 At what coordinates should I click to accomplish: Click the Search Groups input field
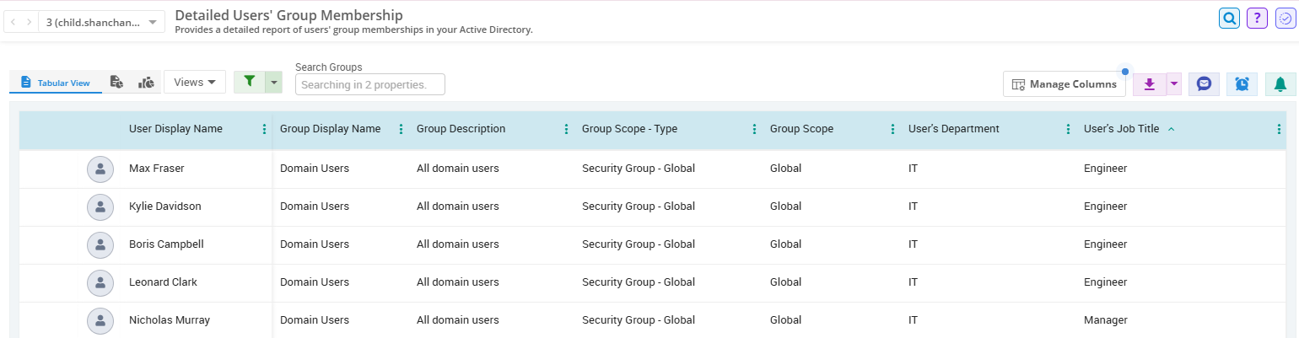(x=369, y=84)
